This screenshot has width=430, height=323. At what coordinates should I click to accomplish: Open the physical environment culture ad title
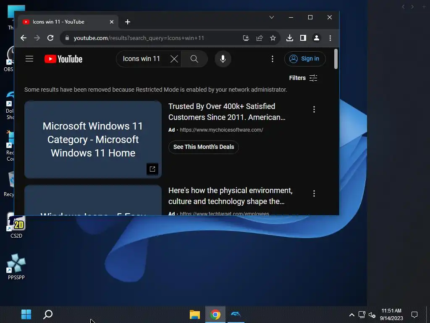pos(231,196)
